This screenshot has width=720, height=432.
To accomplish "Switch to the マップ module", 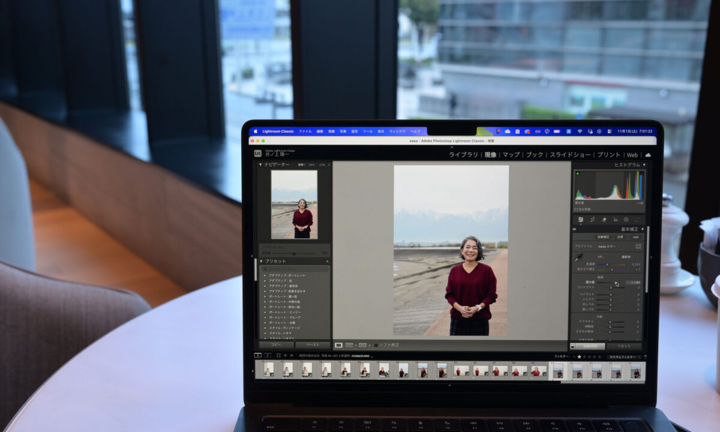I will pyautogui.click(x=511, y=155).
